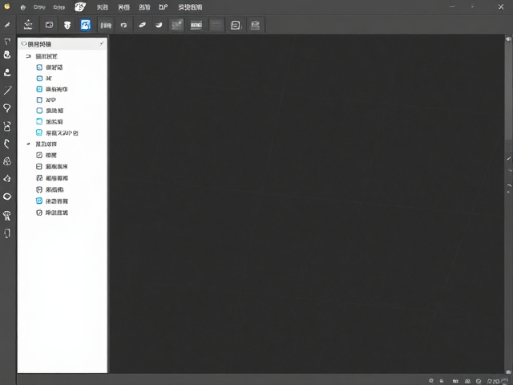Select the ellipse tool in left sidebar
Image resolution: width=513 pixels, height=385 pixels.
click(x=7, y=197)
